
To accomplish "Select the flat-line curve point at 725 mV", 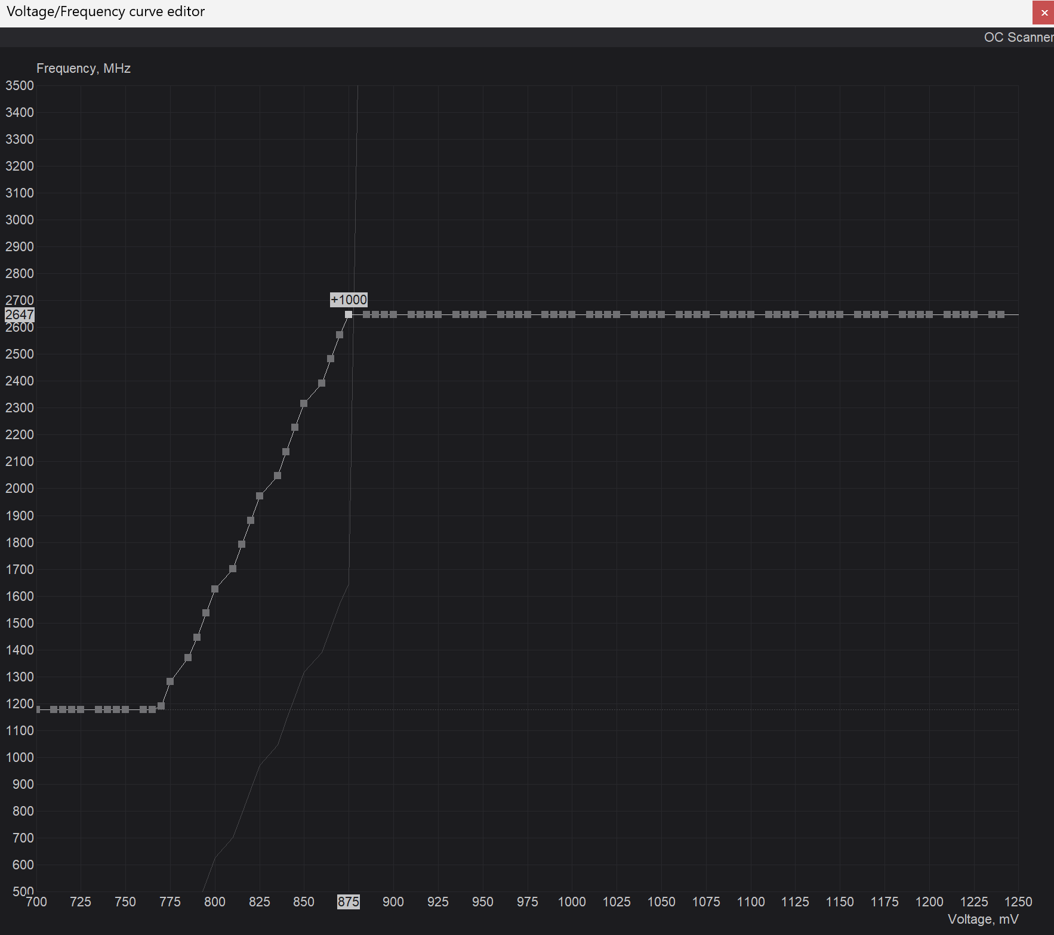I will click(x=81, y=709).
